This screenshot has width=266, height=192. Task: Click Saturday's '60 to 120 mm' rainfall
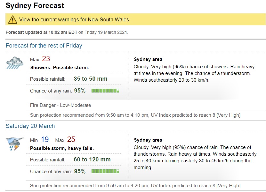click(92, 159)
